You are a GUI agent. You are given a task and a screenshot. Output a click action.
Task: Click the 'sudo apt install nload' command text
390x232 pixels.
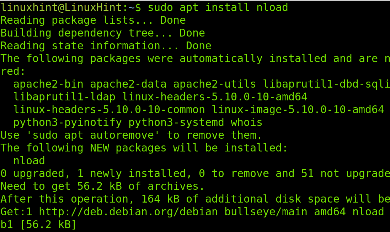point(218,7)
